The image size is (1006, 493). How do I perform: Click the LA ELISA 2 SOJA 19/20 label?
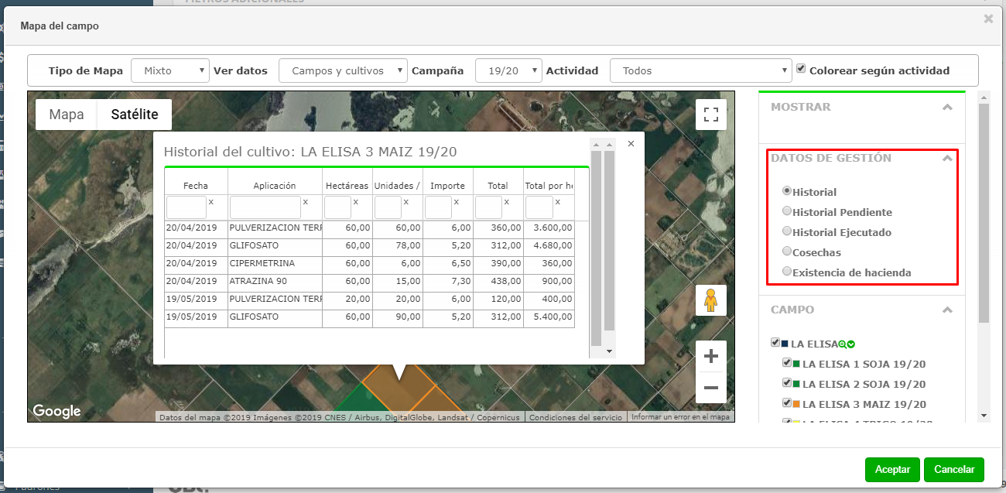click(x=864, y=385)
